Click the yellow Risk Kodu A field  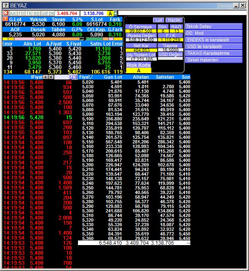[139, 71]
